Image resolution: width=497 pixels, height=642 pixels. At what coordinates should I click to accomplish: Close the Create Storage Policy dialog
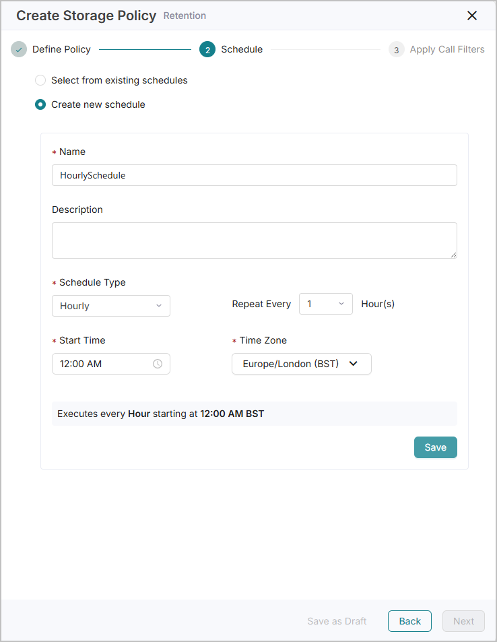(472, 15)
